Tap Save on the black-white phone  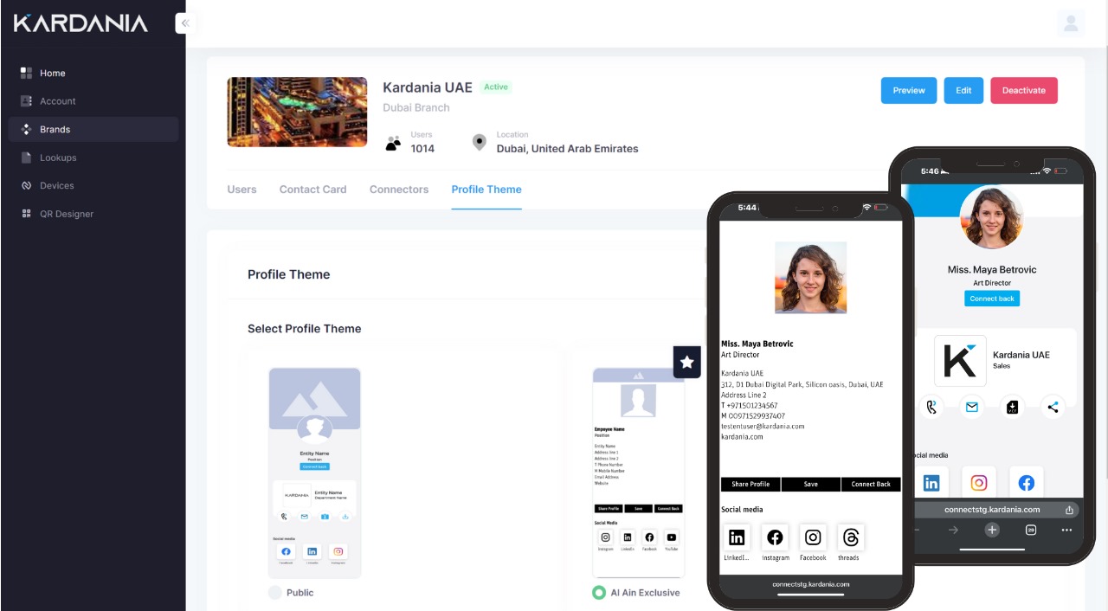(x=810, y=484)
